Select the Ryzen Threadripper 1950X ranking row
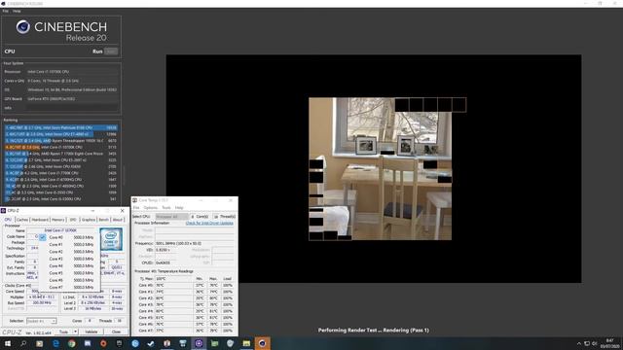This screenshot has width=623, height=350. [x=60, y=141]
